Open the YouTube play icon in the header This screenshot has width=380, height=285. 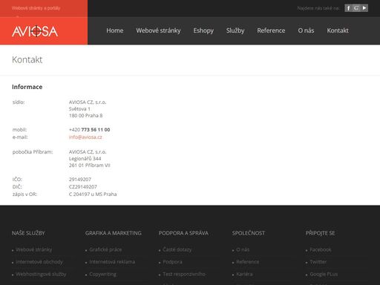(364, 8)
